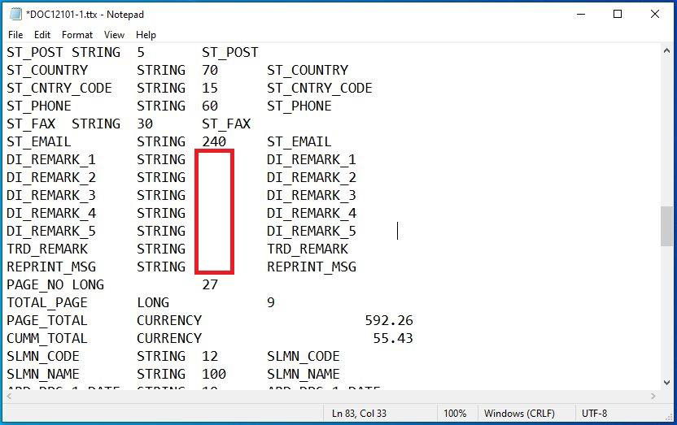Place cursor on the 592.26 value
This screenshot has height=425, width=677.
[x=389, y=320]
